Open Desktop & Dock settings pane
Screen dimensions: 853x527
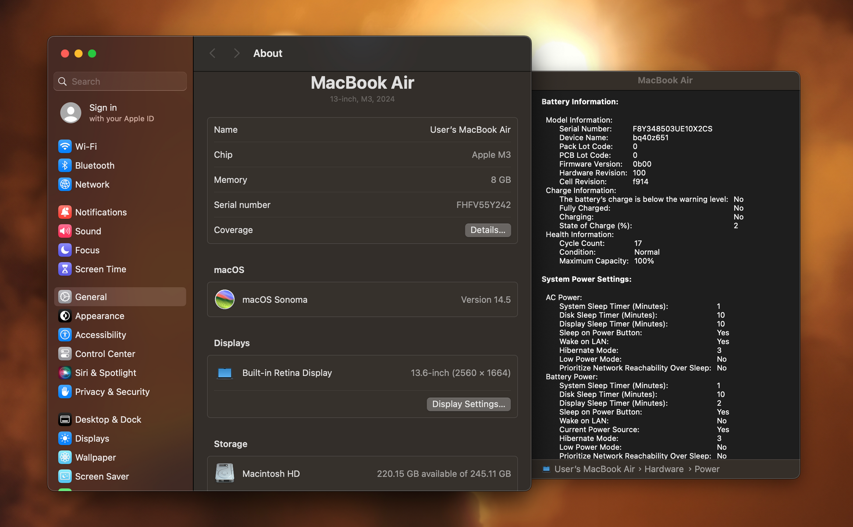click(x=108, y=420)
